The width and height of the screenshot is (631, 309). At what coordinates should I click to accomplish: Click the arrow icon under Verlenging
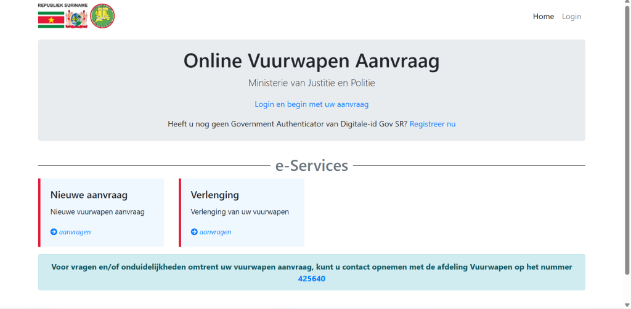tap(194, 232)
